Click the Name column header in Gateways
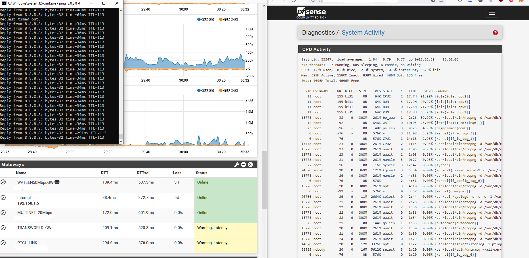Screen dimensions: 529x258 click(21, 173)
